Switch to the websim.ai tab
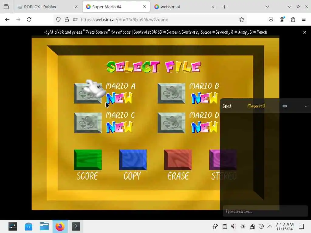The image size is (311, 233). pos(184,7)
